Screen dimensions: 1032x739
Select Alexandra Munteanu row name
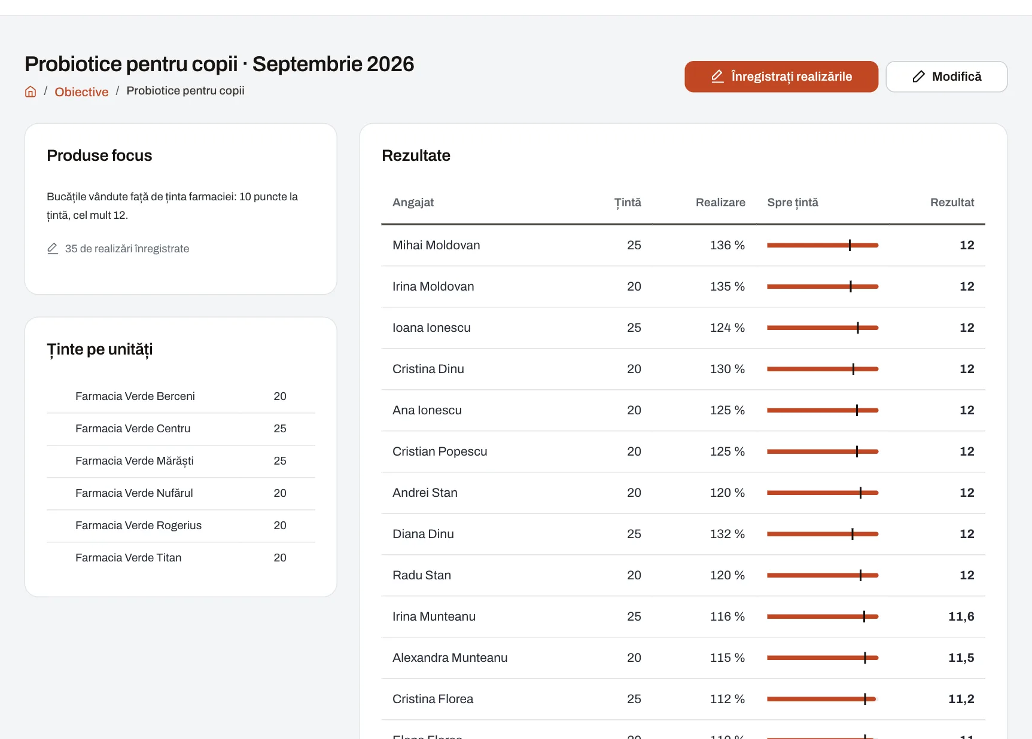point(450,658)
